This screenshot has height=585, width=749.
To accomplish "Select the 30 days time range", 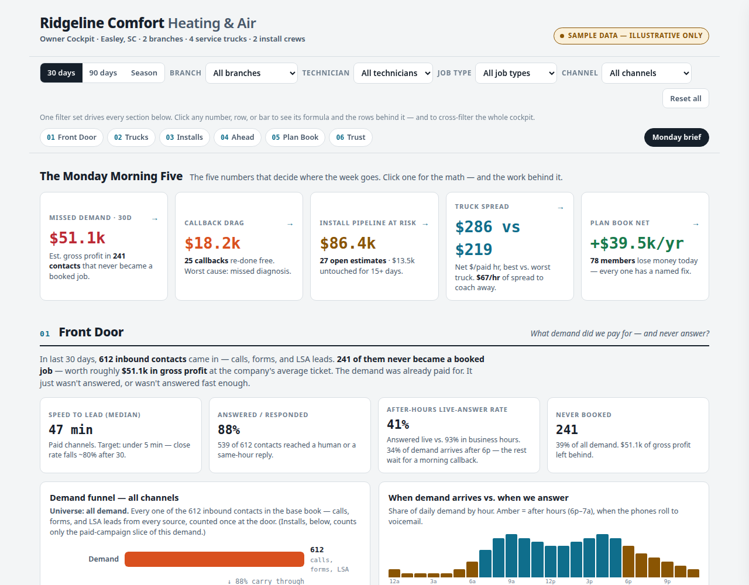I will point(61,73).
